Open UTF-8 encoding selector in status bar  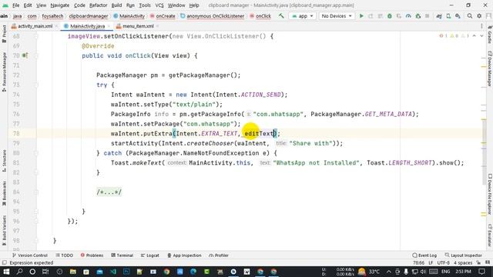[444, 262]
